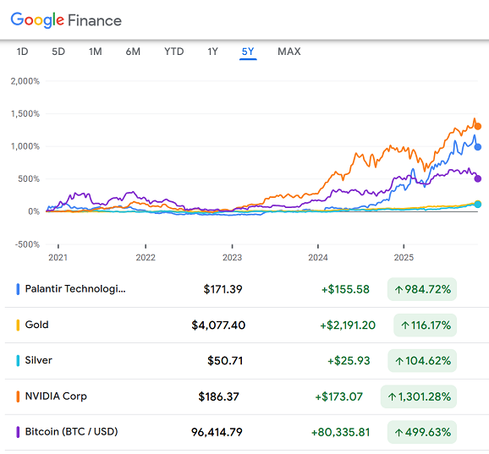489x454 pixels.
Task: Choose the 1Y range tab
Action: [212, 52]
